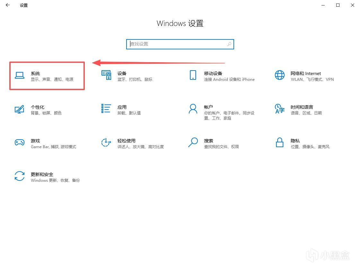Open 更新和安全 title
Screen dimensions: 360x269
[42, 174]
